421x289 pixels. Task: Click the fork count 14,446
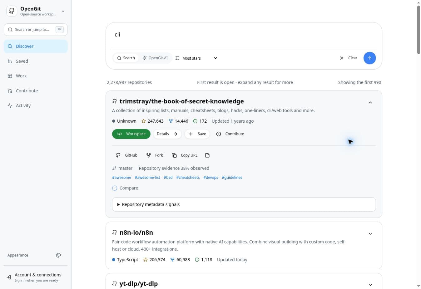pyautogui.click(x=178, y=121)
